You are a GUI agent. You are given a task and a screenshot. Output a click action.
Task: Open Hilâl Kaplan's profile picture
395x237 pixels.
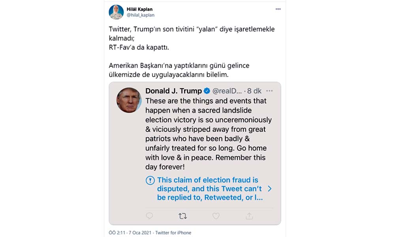click(116, 12)
